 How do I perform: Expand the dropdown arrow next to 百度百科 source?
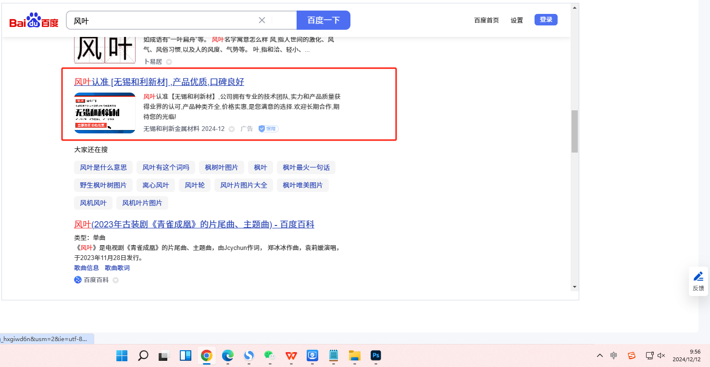[115, 280]
